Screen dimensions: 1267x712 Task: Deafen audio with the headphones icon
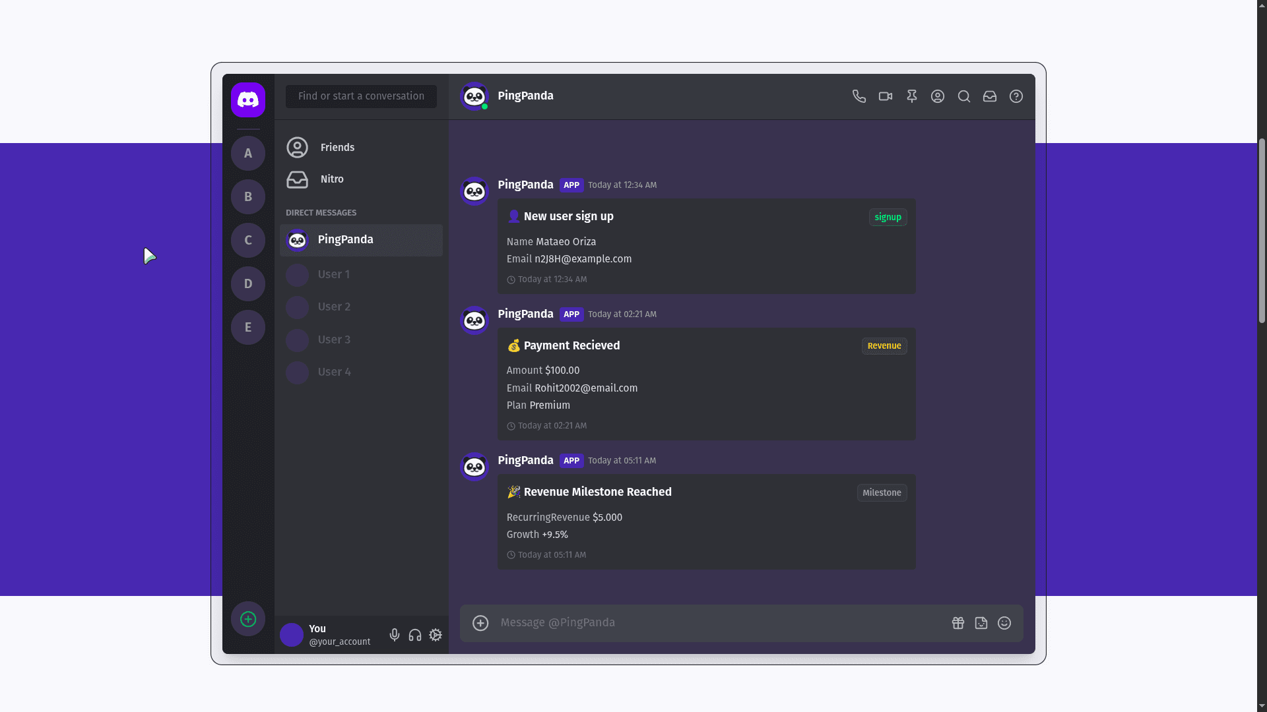click(x=415, y=635)
